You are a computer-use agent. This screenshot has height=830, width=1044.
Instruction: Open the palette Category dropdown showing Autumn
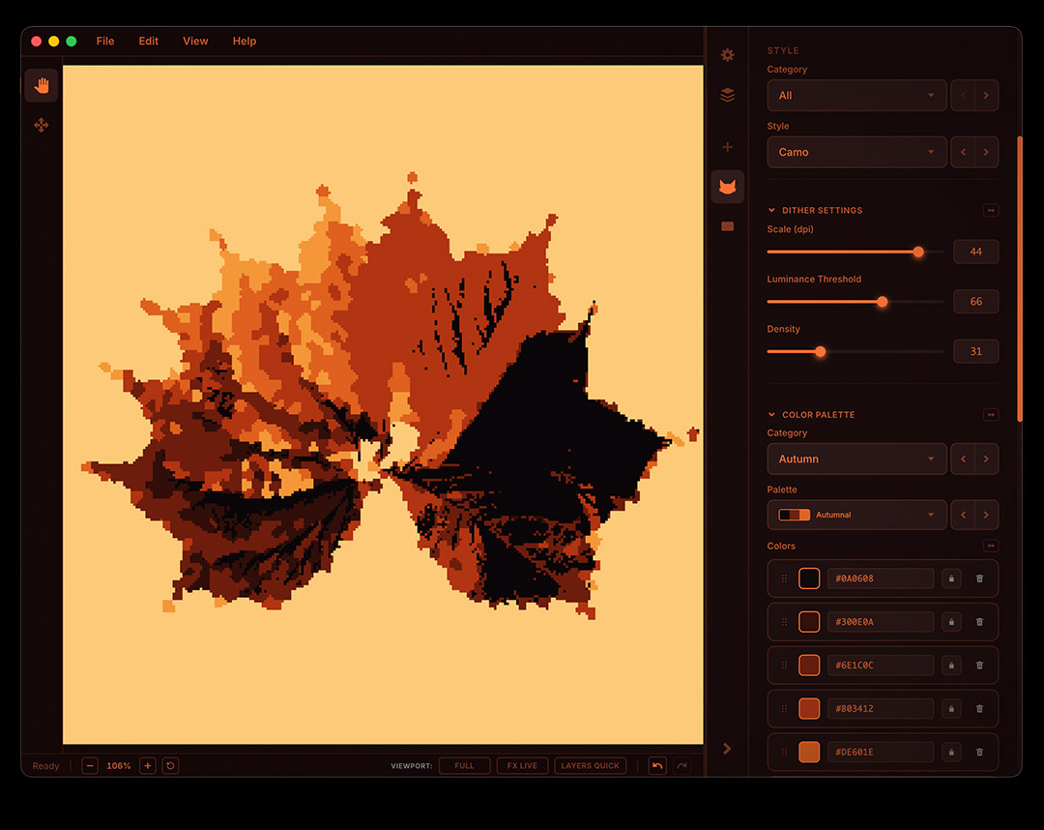856,459
